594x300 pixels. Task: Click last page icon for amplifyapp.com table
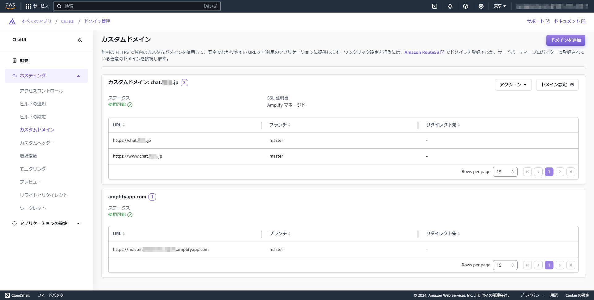tap(571, 265)
